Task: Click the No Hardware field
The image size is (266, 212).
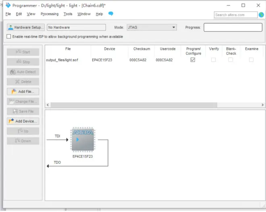Action: (76, 27)
